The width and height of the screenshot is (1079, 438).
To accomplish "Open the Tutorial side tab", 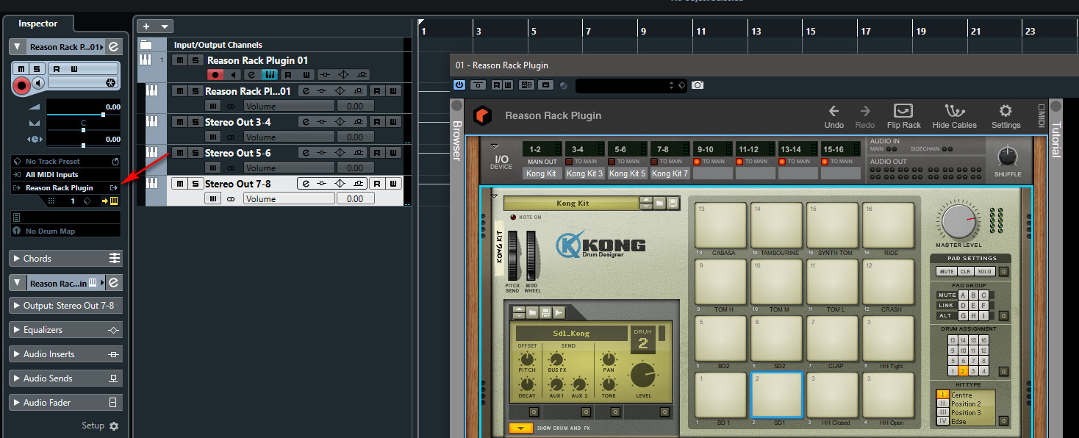I will (1056, 139).
